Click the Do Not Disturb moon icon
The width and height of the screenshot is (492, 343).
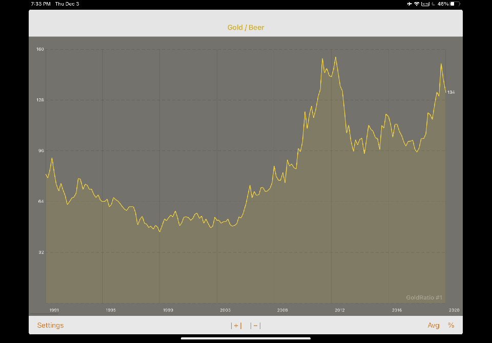tap(434, 4)
